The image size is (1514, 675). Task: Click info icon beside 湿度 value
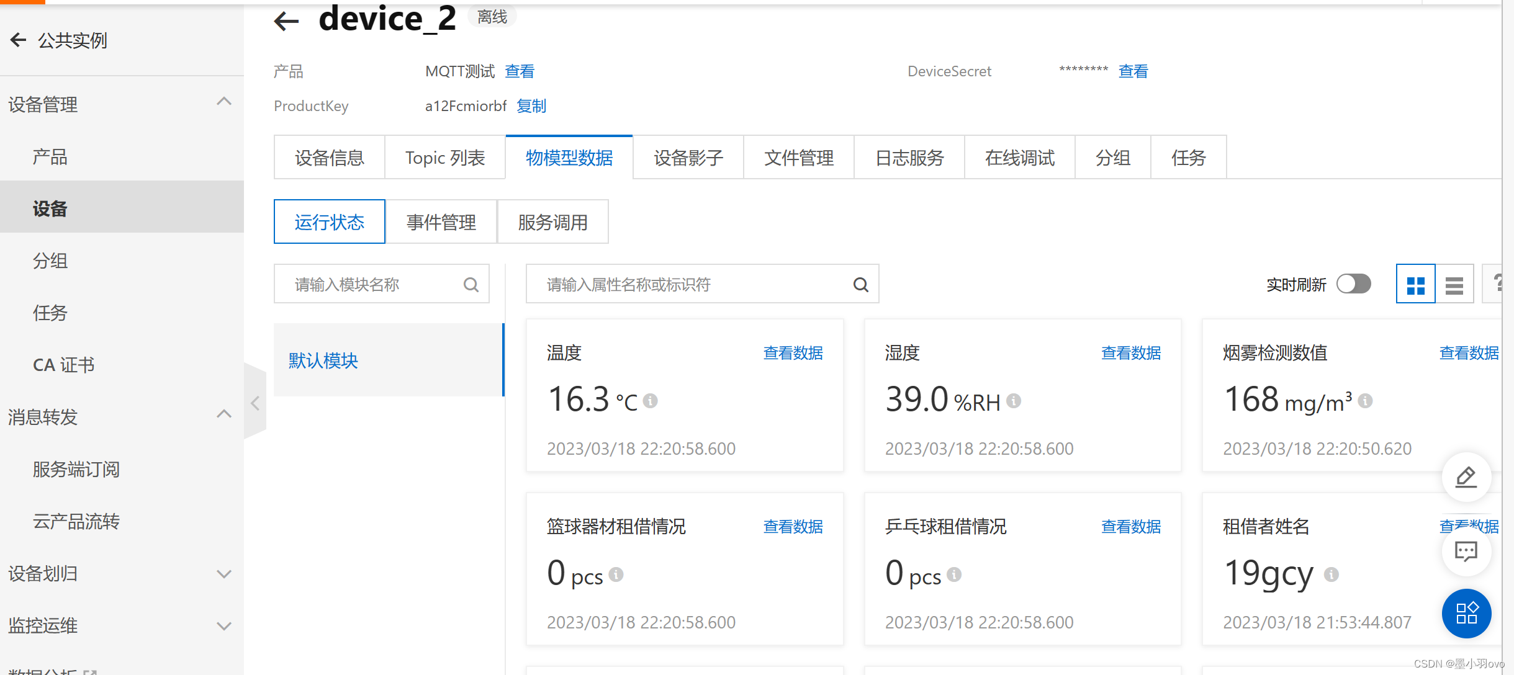click(x=1014, y=401)
